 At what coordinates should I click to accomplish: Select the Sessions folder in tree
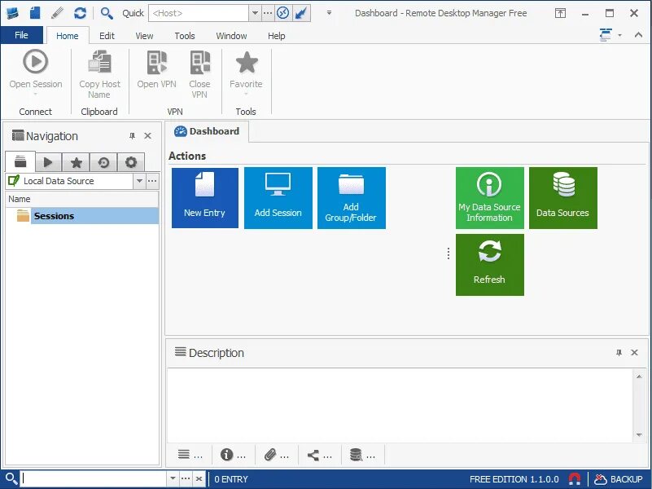pyautogui.click(x=88, y=216)
